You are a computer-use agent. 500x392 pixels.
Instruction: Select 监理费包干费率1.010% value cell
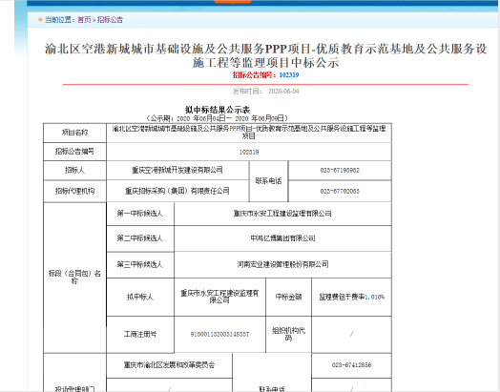point(351,297)
